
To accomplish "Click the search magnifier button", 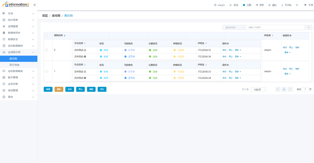I will point(308,27).
